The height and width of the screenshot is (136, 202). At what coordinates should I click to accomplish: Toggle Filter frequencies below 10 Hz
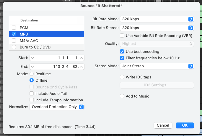pyautogui.click(x=122, y=58)
